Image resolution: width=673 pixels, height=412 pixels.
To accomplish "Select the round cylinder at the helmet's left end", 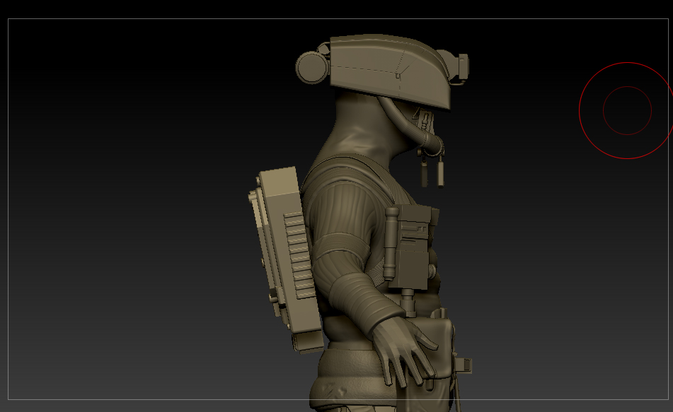I will pyautogui.click(x=312, y=67).
